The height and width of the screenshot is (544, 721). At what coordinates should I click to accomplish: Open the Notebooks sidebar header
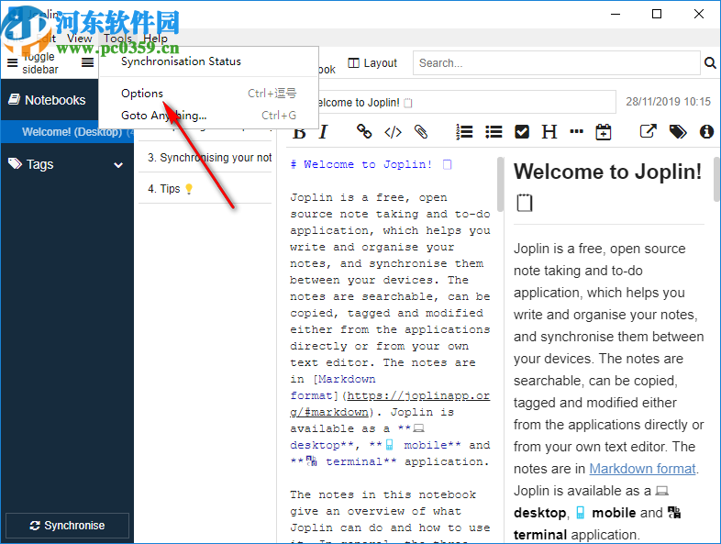(x=47, y=100)
